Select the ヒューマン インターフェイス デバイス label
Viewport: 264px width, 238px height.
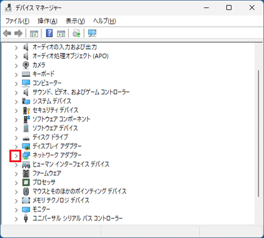71,164
